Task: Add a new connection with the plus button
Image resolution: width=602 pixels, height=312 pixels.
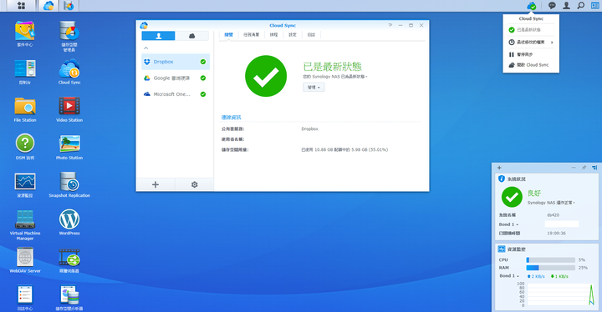Action: tap(156, 184)
